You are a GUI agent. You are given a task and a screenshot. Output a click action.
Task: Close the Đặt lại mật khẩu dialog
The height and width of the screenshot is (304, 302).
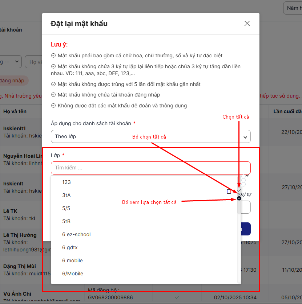247,24
